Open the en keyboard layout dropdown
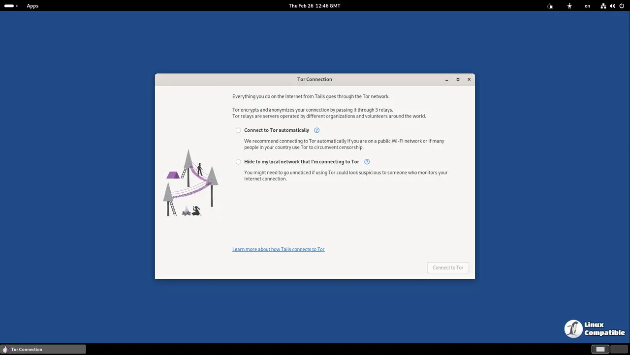 click(587, 6)
